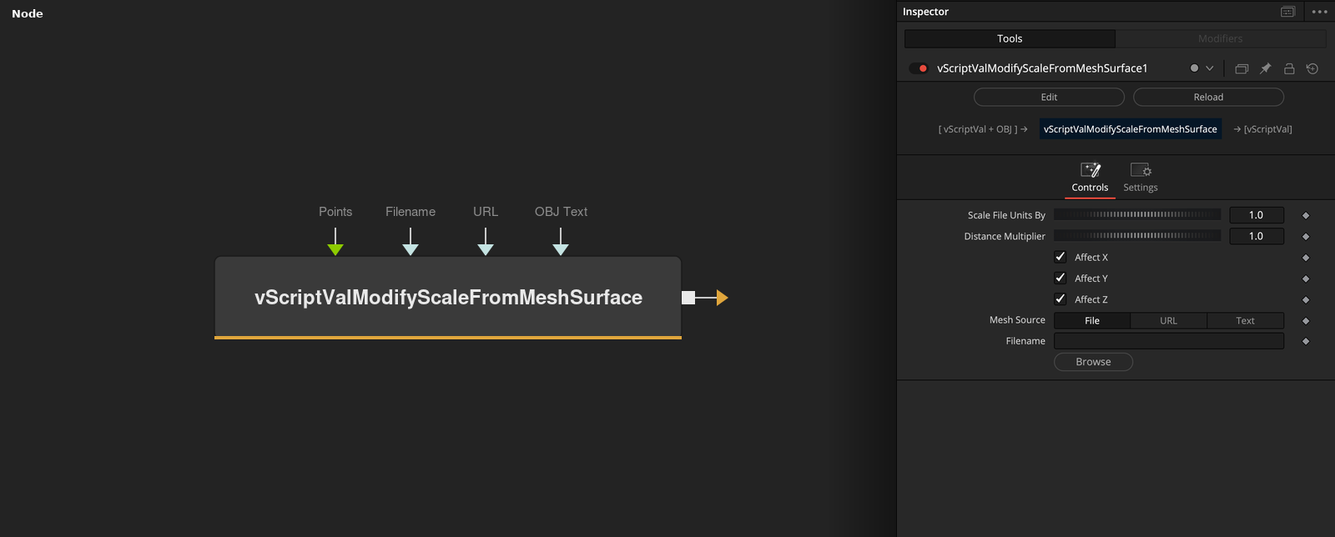Open Inspector layout view icon
This screenshot has height=537, width=1335.
[1287, 12]
